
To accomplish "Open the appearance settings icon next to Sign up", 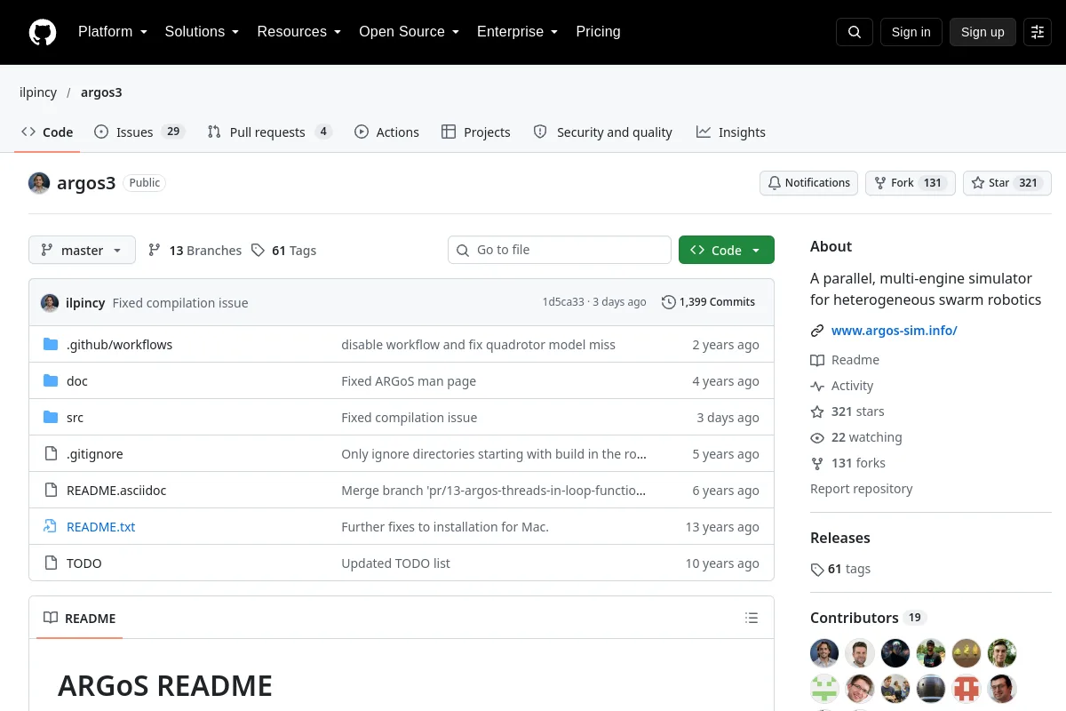I will point(1038,32).
